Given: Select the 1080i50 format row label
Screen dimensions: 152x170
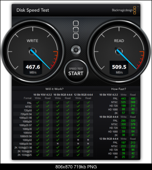Looking at the screenshot, I should click(28, 132).
